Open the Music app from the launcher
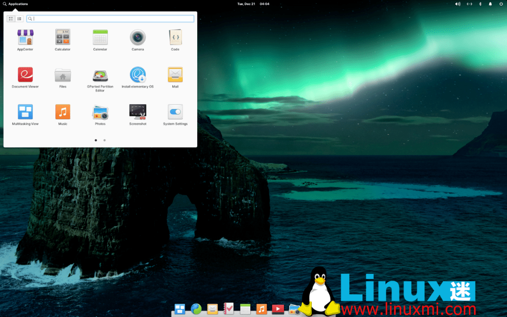 click(62, 113)
